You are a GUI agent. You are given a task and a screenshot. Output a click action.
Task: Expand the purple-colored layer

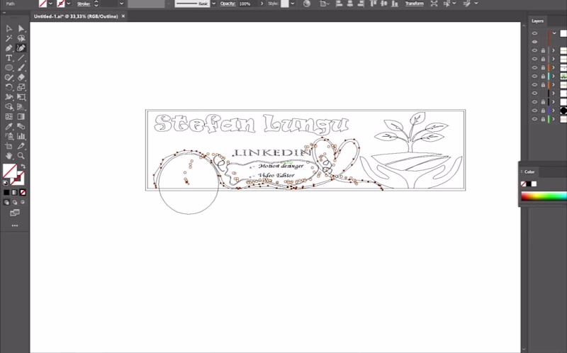coord(554,111)
